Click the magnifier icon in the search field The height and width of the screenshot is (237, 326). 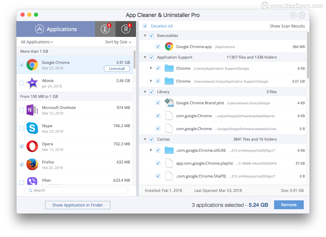[30, 190]
